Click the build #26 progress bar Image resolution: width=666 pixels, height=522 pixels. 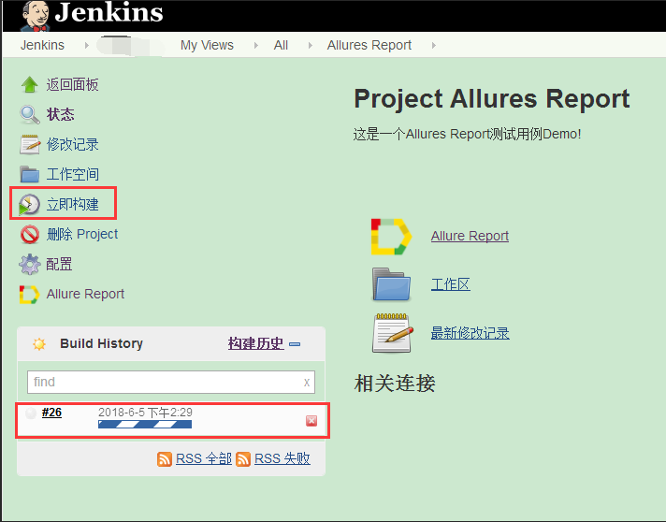(145, 425)
